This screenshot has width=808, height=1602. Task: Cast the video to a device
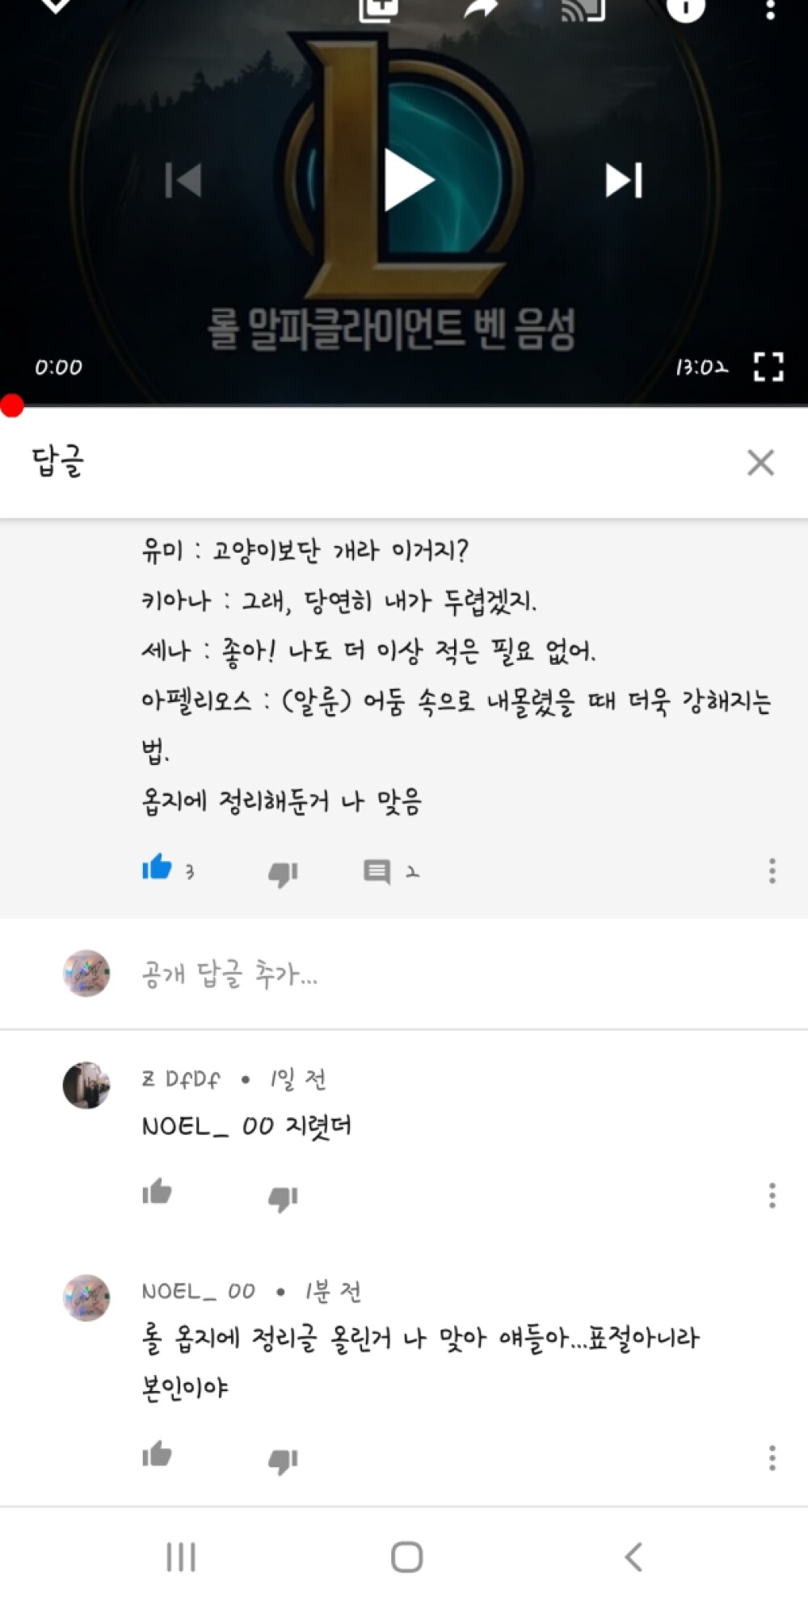583,10
